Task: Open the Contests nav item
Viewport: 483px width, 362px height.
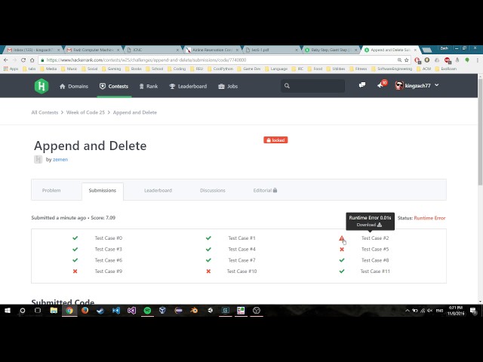Action: (x=114, y=86)
